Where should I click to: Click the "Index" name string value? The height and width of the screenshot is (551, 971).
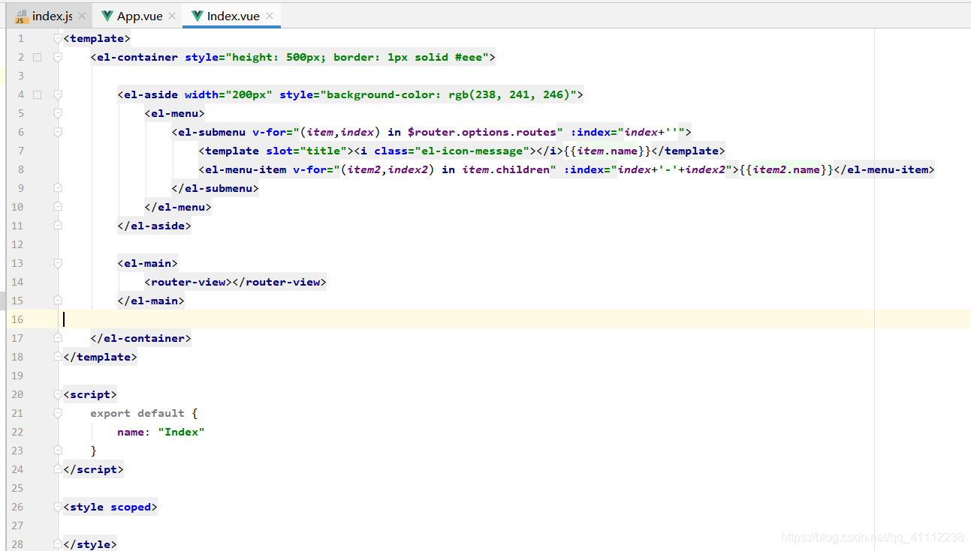(181, 432)
